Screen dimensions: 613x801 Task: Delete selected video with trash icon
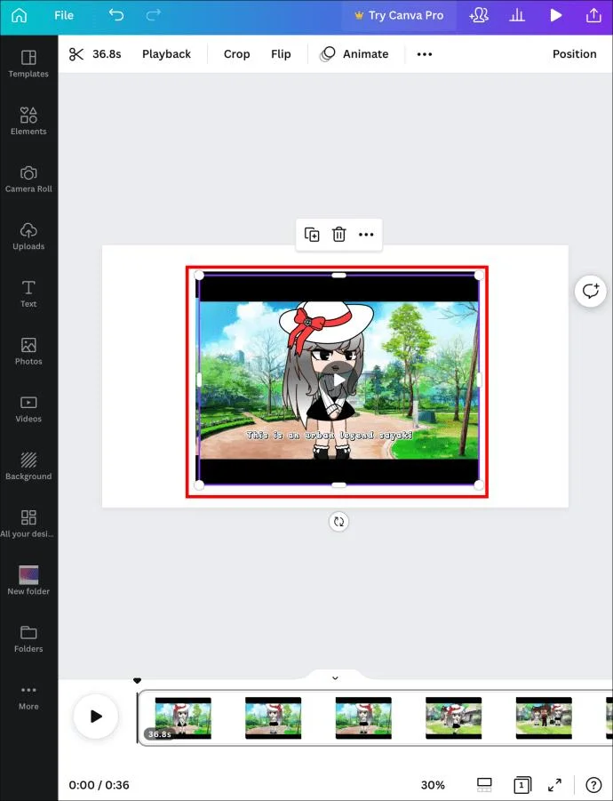click(x=338, y=235)
